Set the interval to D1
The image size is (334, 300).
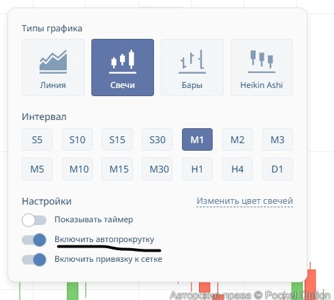pos(277,169)
